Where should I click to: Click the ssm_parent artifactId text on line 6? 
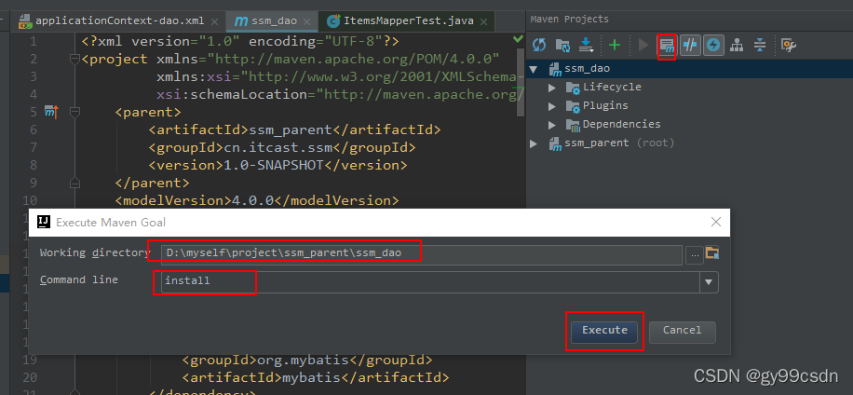[x=290, y=129]
